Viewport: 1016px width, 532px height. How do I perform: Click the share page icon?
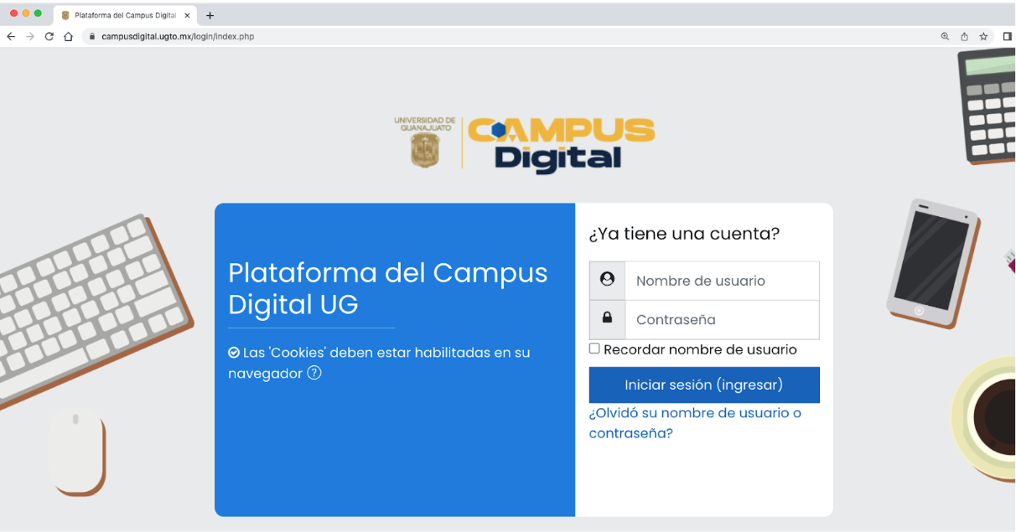[964, 36]
